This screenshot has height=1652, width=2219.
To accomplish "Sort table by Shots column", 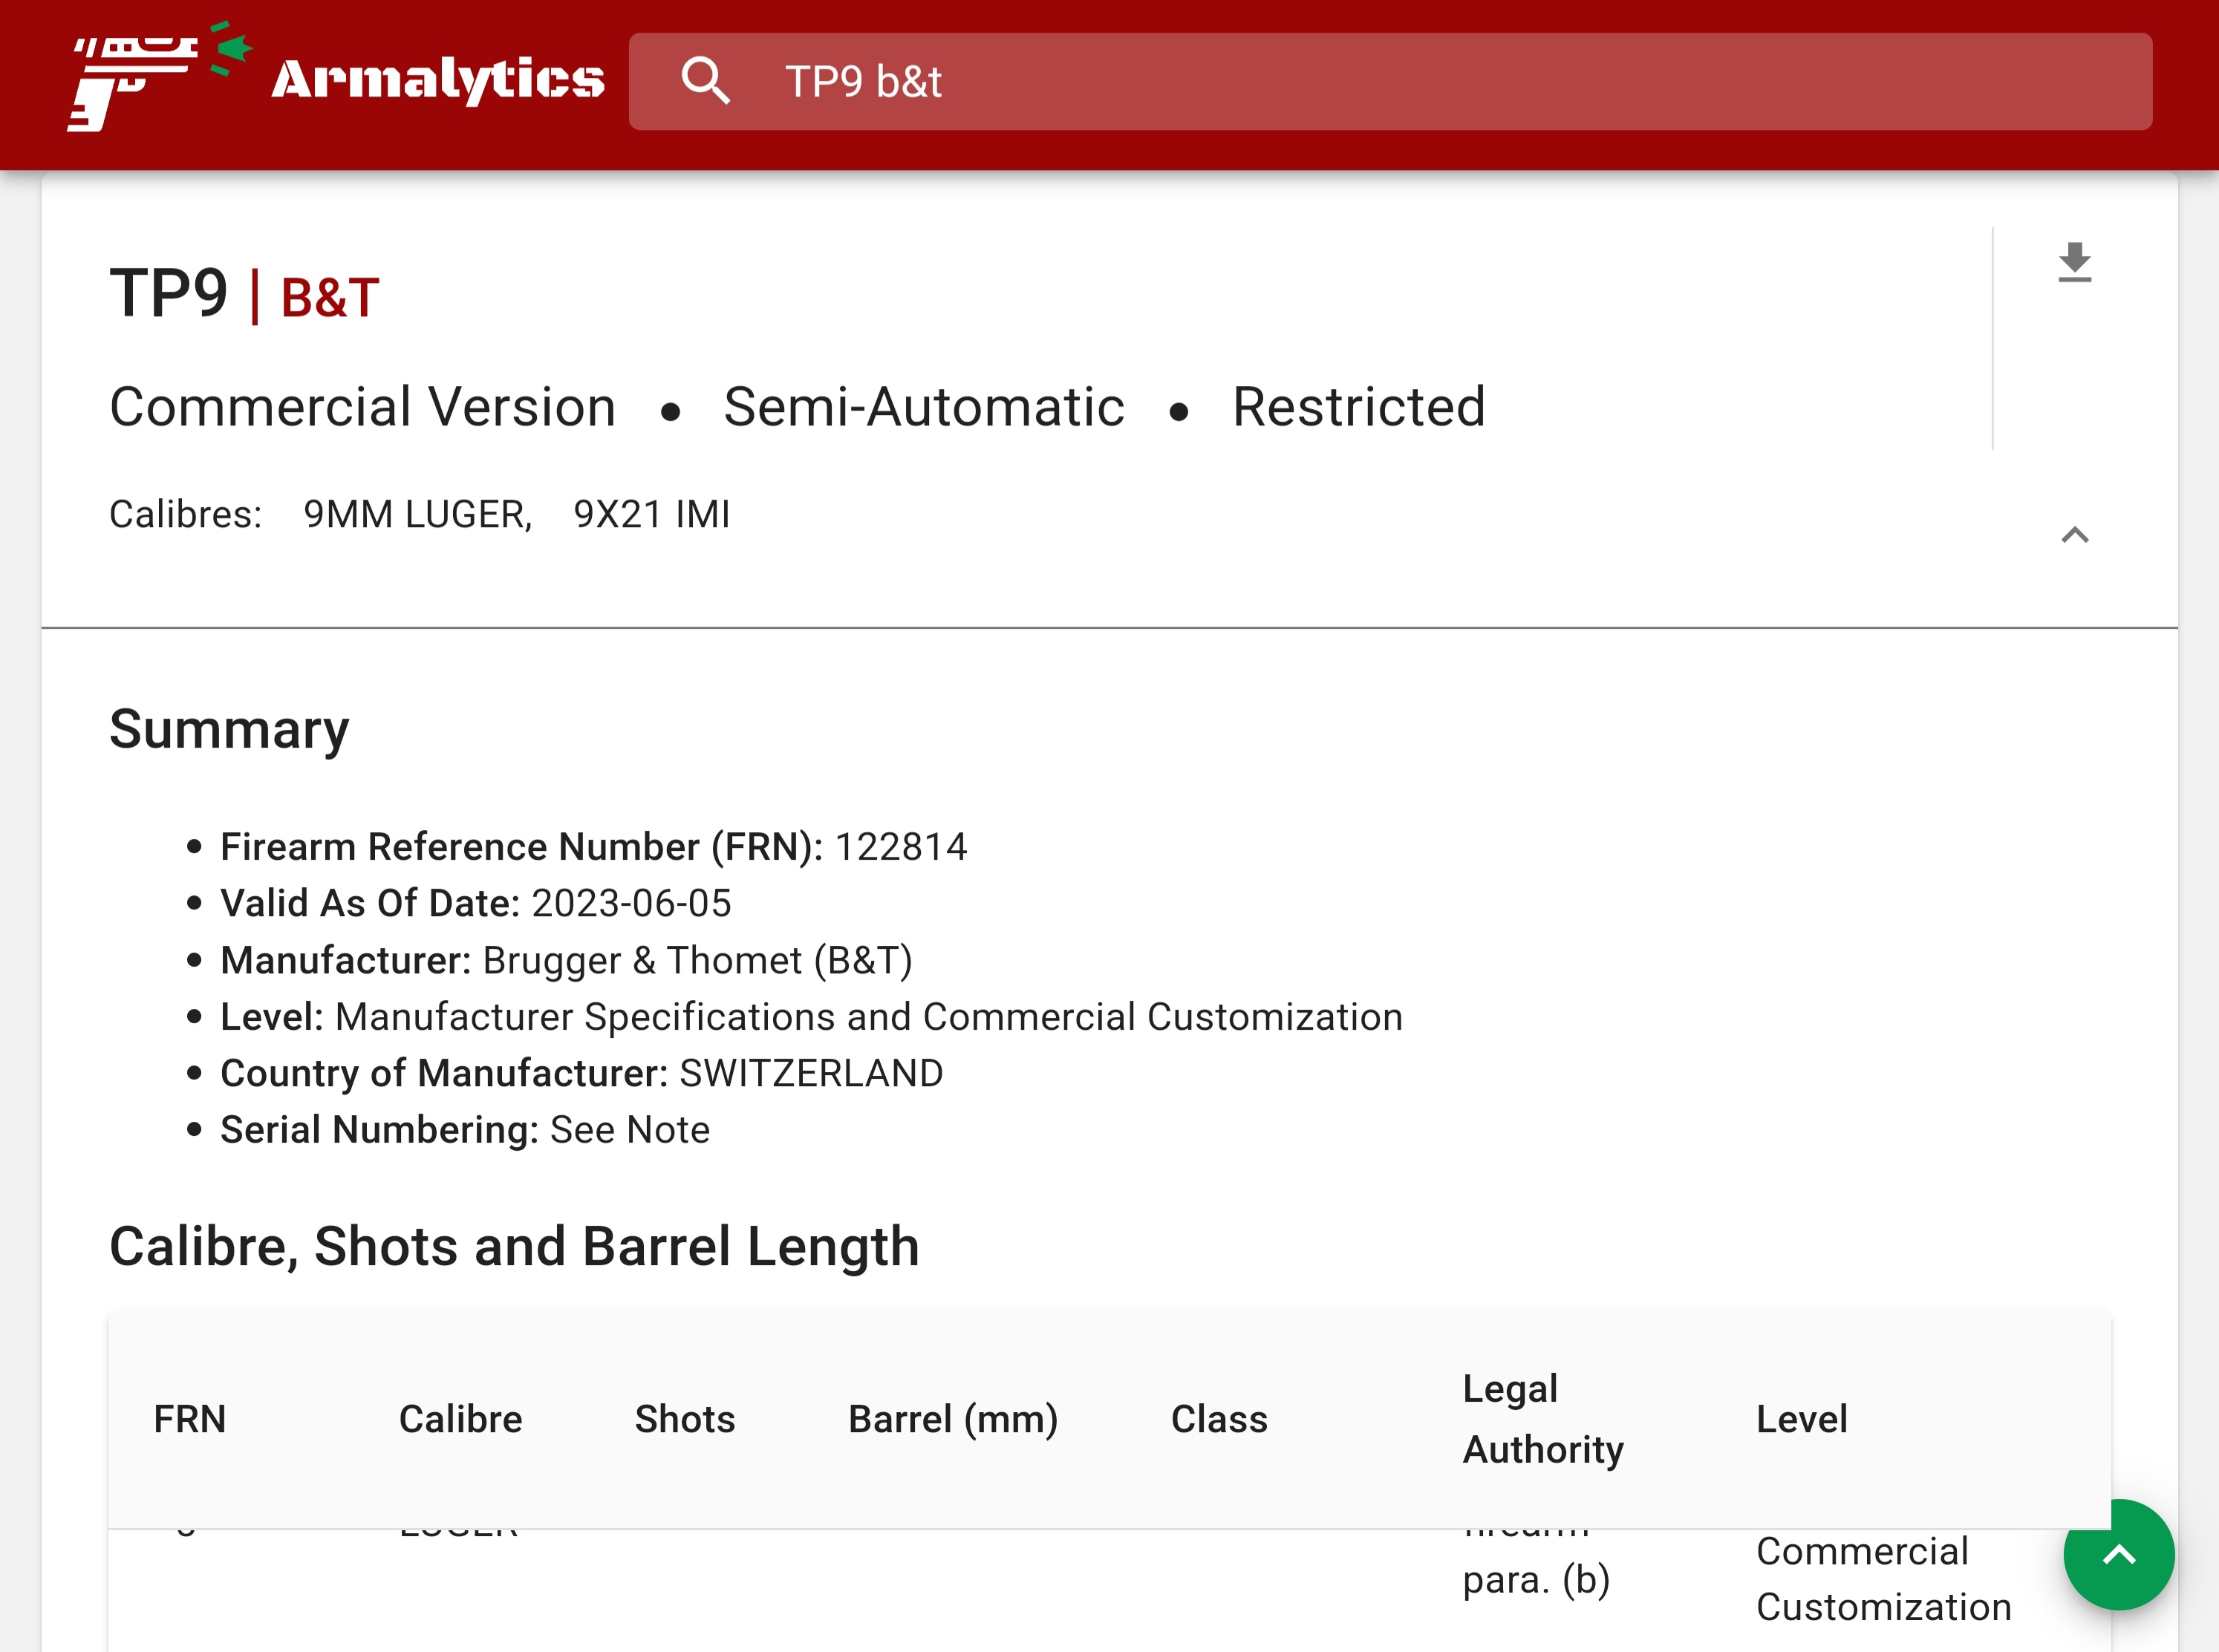I will (684, 1419).
